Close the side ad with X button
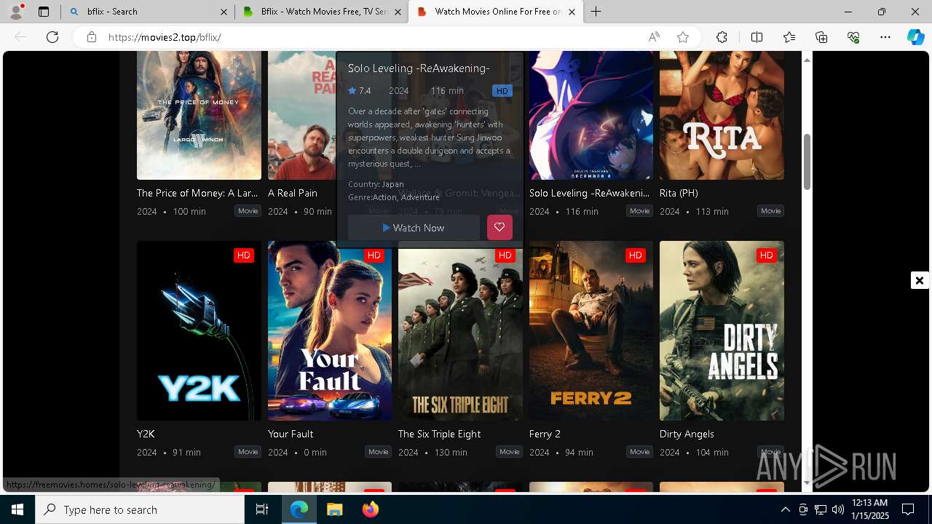 (920, 280)
